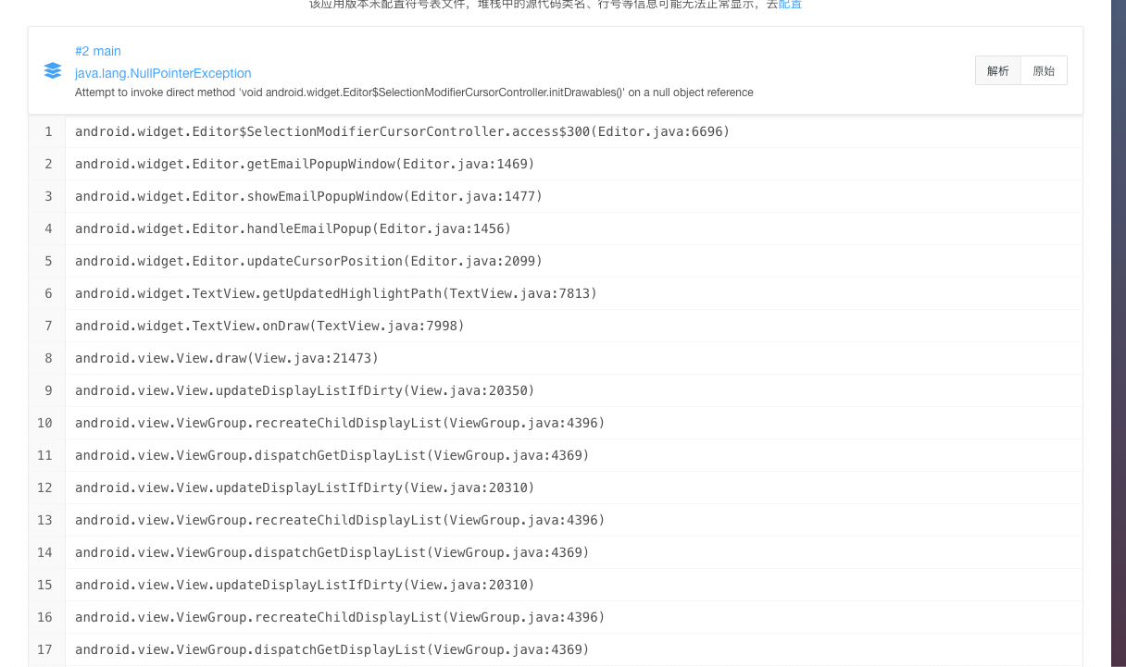Click the stack layers icon beside #2 main
The height and width of the screenshot is (667, 1126).
point(53,70)
